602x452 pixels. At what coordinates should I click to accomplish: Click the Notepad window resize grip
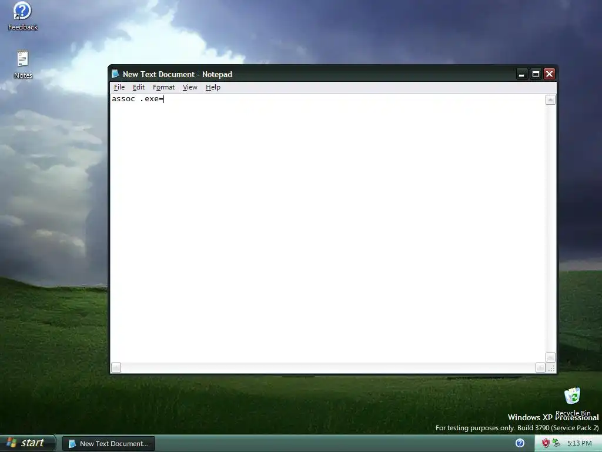pyautogui.click(x=551, y=368)
